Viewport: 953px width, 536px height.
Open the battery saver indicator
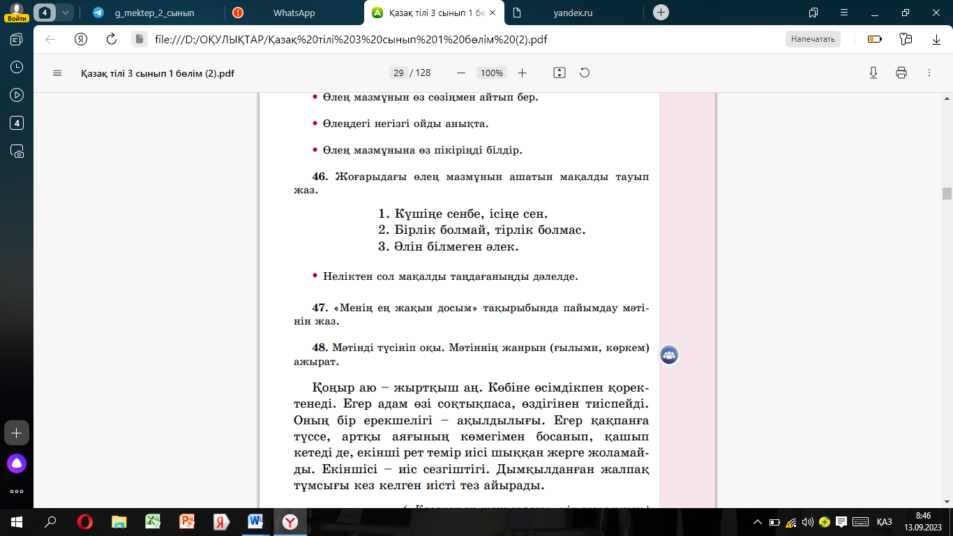coord(874,39)
